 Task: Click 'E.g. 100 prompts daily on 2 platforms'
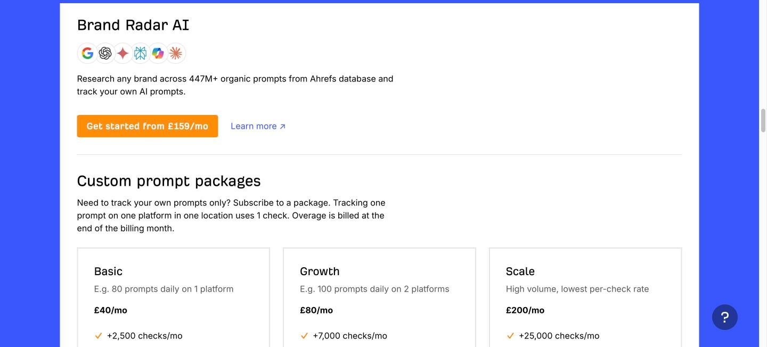(374, 289)
